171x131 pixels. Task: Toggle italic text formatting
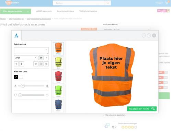(x=46, y=58)
